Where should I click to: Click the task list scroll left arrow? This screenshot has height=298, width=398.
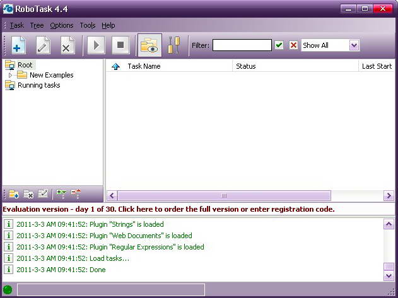[112, 196]
